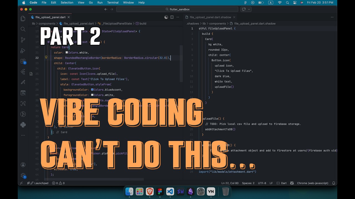Click the white swatch on foregroundColor line
Viewport: 355px width, 199px height.
[92, 95]
